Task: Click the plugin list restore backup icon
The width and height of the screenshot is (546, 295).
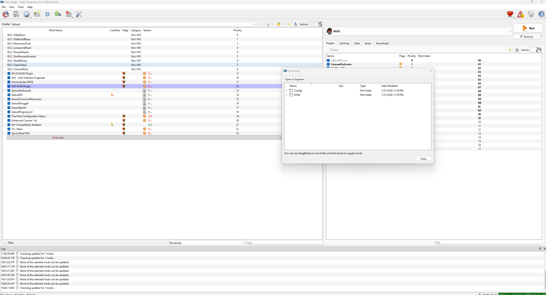Action: pos(510,50)
